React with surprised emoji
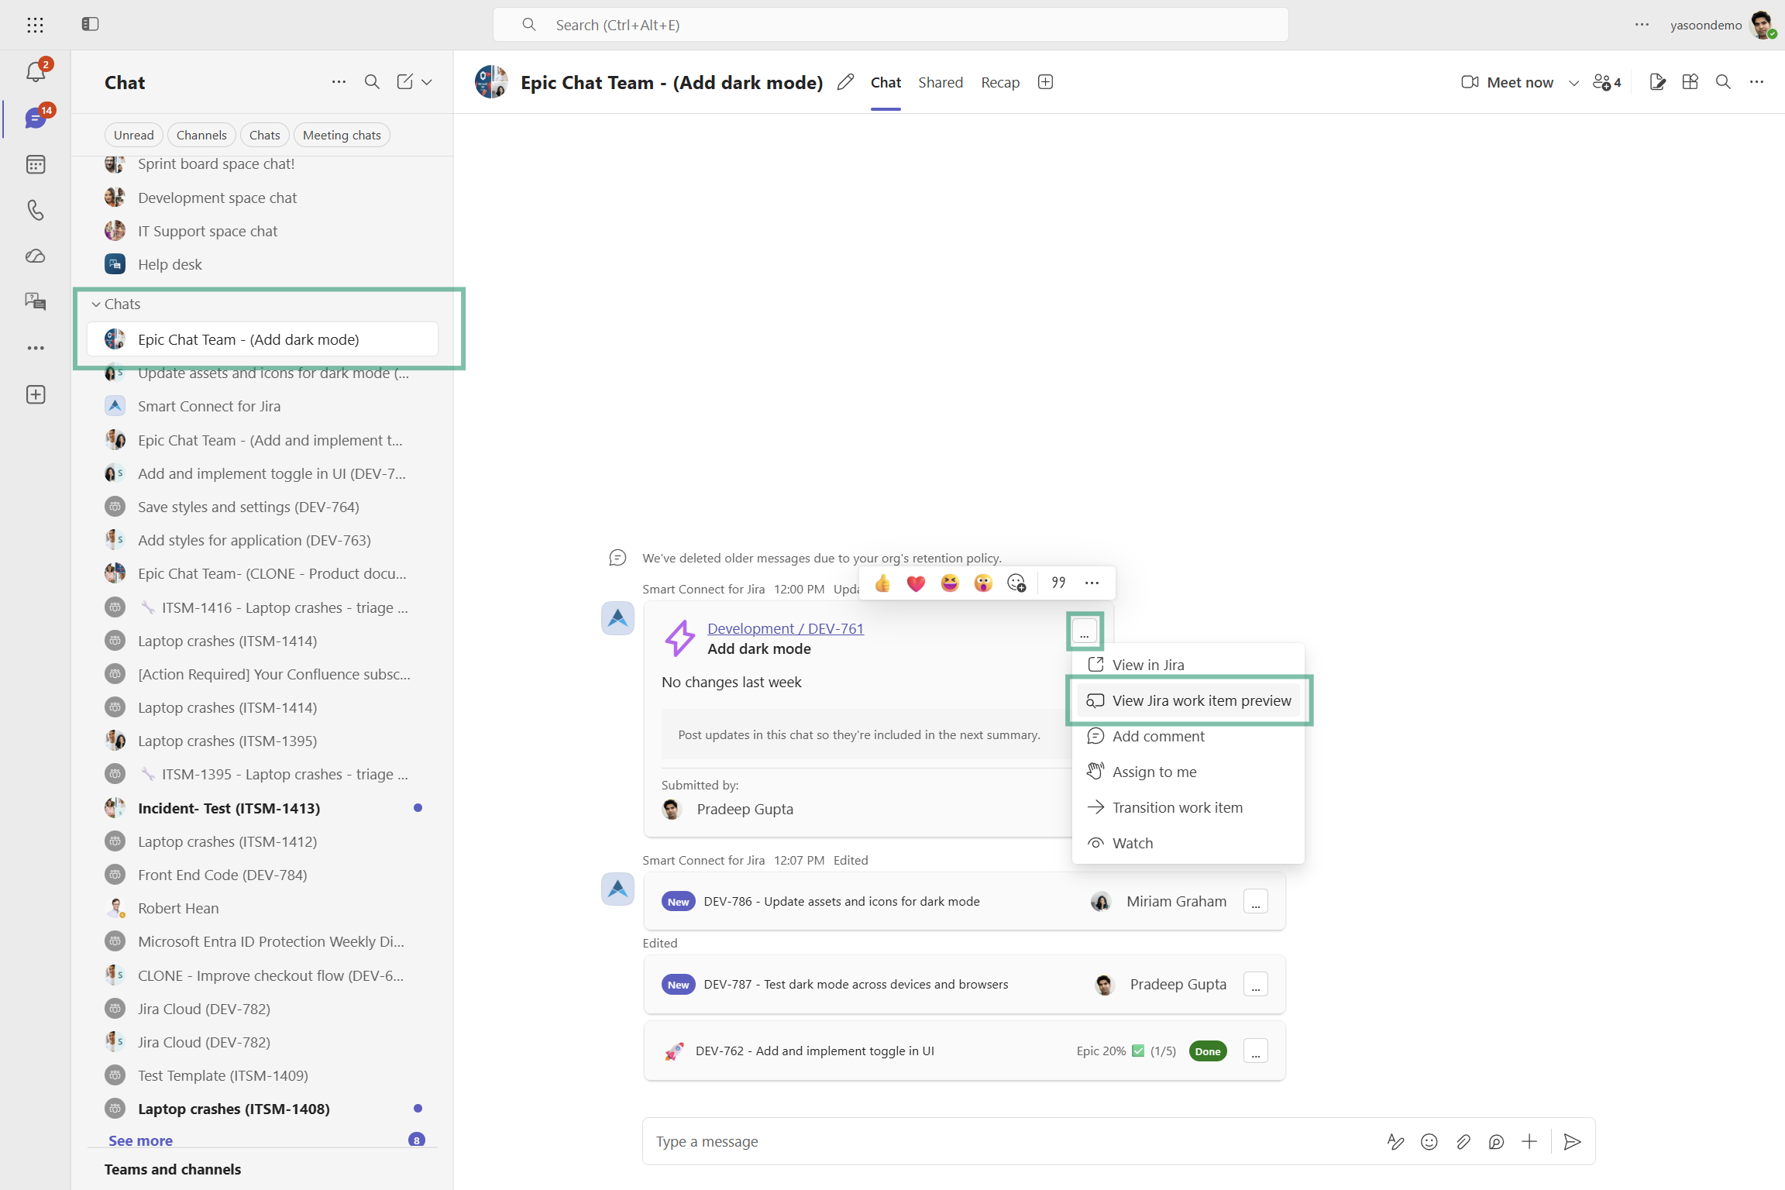 983,583
